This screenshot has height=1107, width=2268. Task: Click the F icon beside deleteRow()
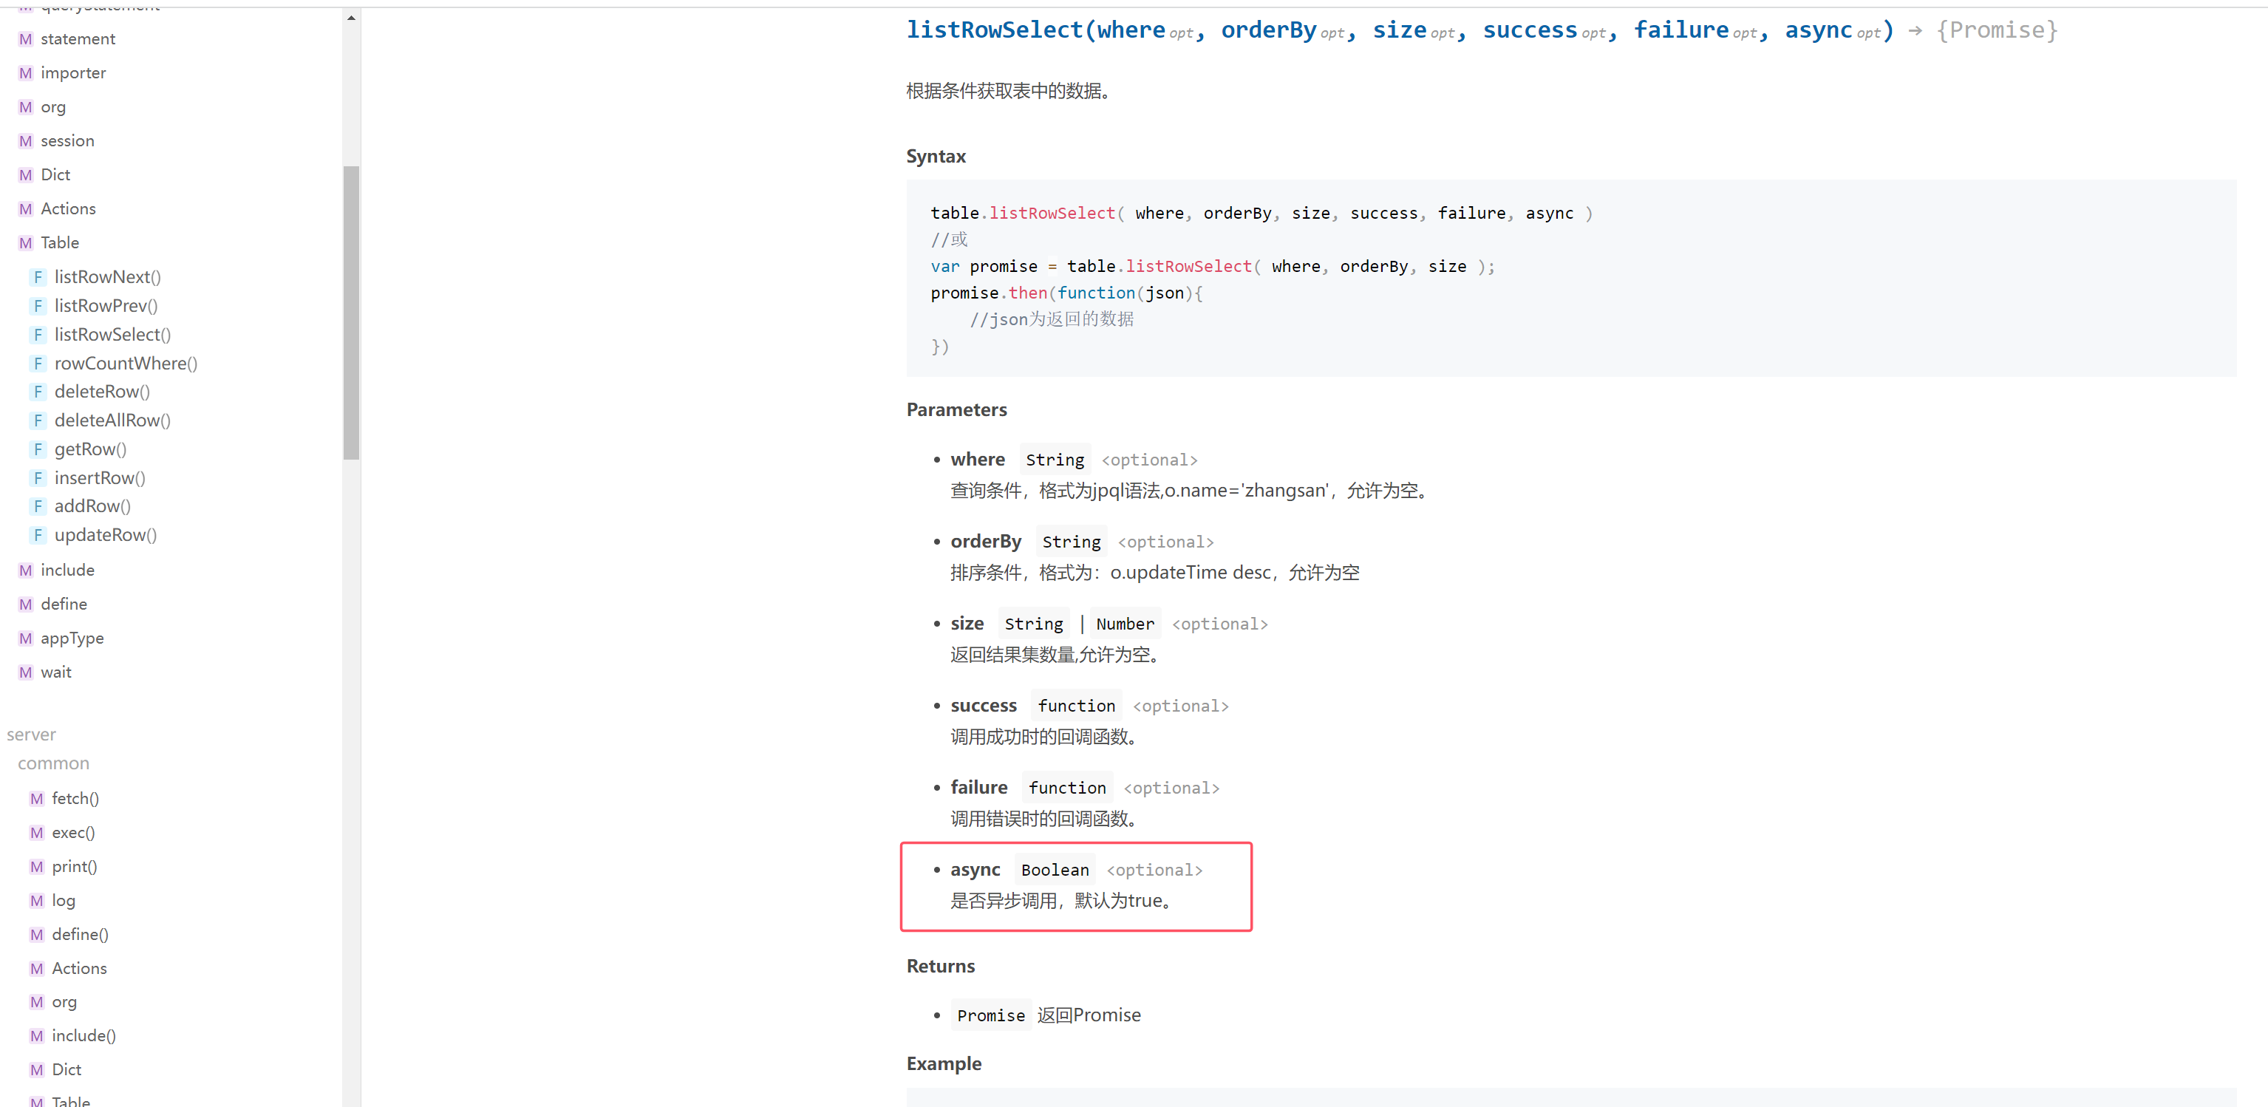click(x=38, y=392)
